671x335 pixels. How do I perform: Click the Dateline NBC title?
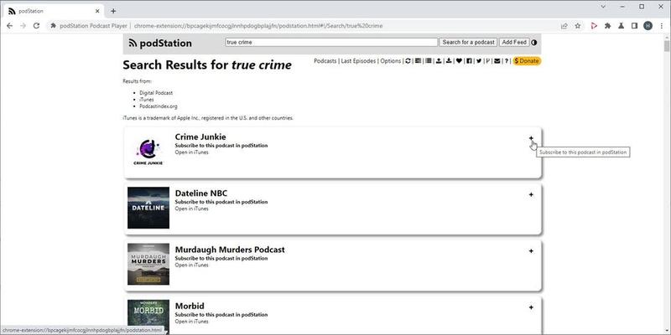point(201,193)
